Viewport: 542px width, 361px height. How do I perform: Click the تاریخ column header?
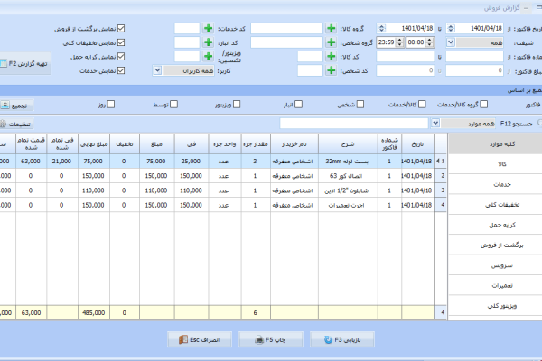click(x=417, y=144)
